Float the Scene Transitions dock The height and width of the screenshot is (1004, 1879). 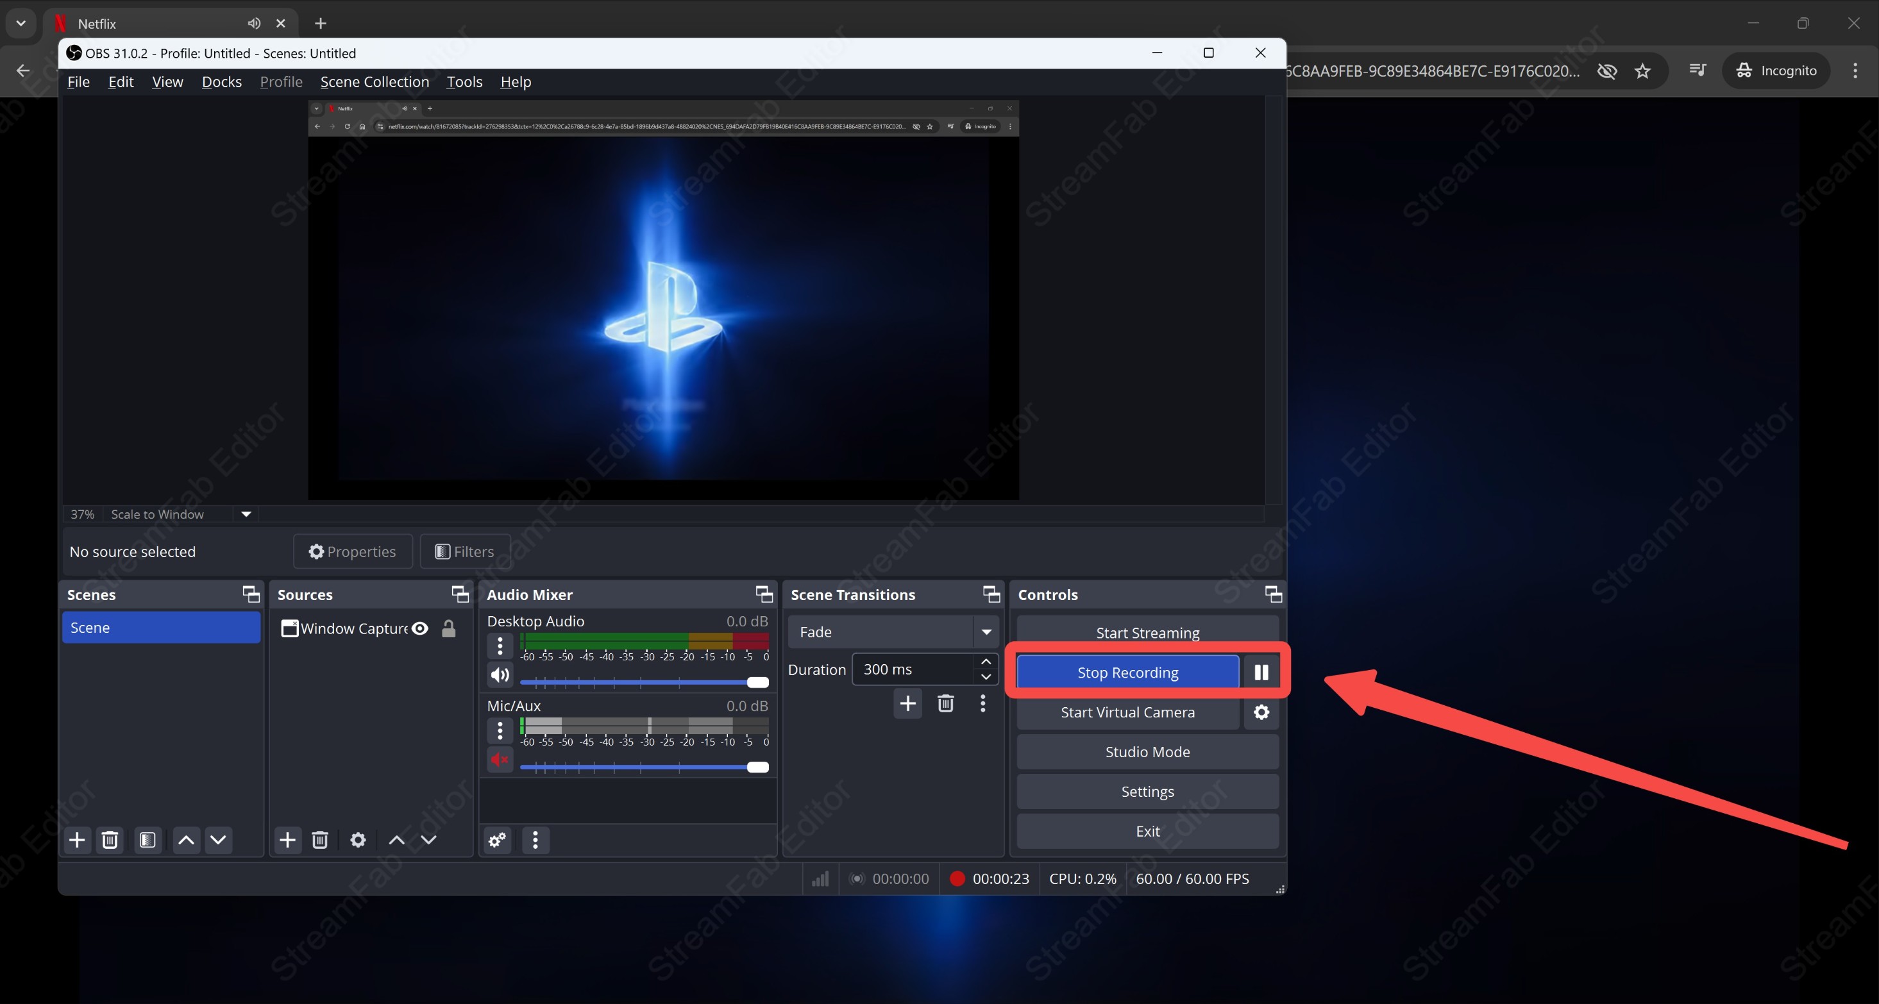(x=991, y=594)
